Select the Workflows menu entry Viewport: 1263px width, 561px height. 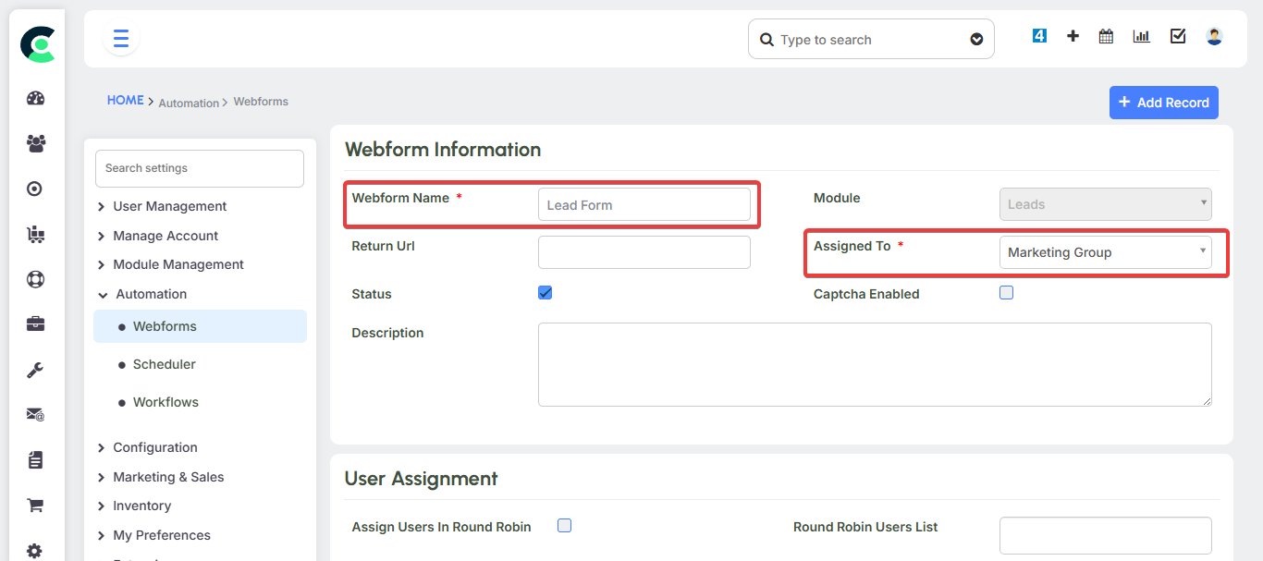165,401
